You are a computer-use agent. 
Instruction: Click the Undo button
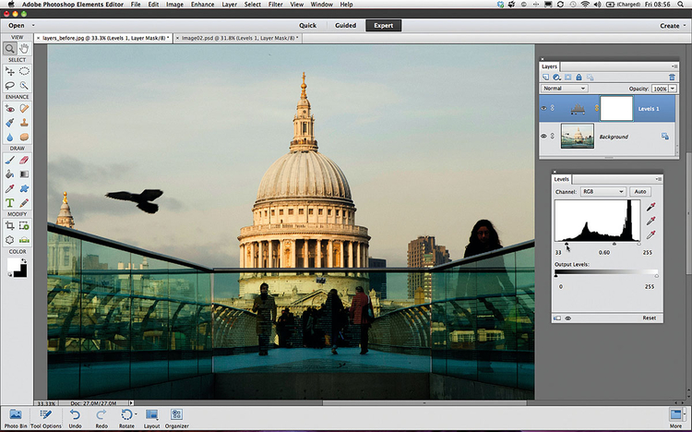click(x=75, y=419)
